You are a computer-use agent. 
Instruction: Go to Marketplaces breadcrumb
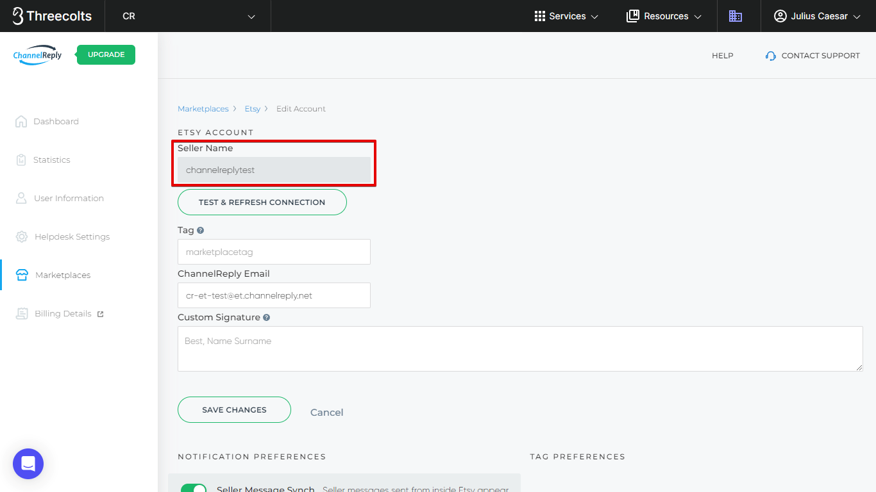[x=203, y=109]
